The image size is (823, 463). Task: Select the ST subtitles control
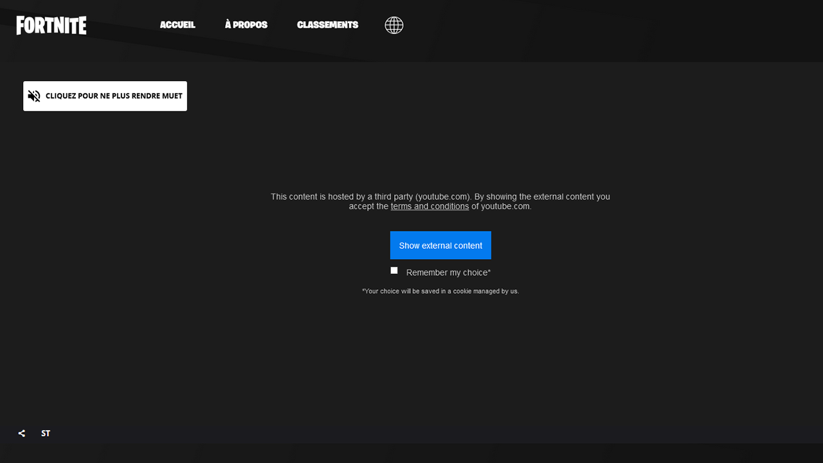point(45,433)
